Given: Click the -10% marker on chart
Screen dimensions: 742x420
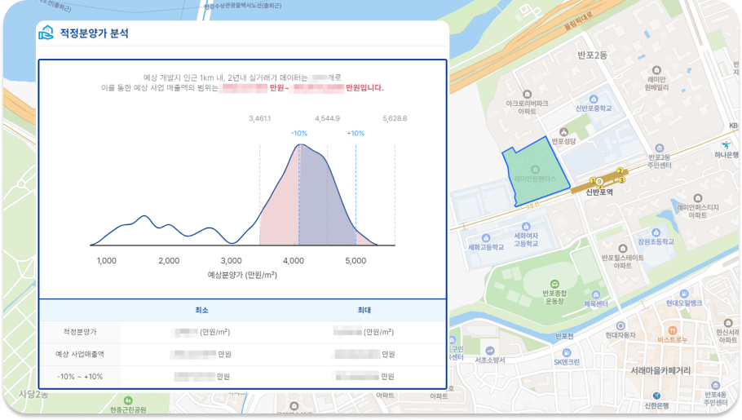Looking at the screenshot, I should pos(299,133).
